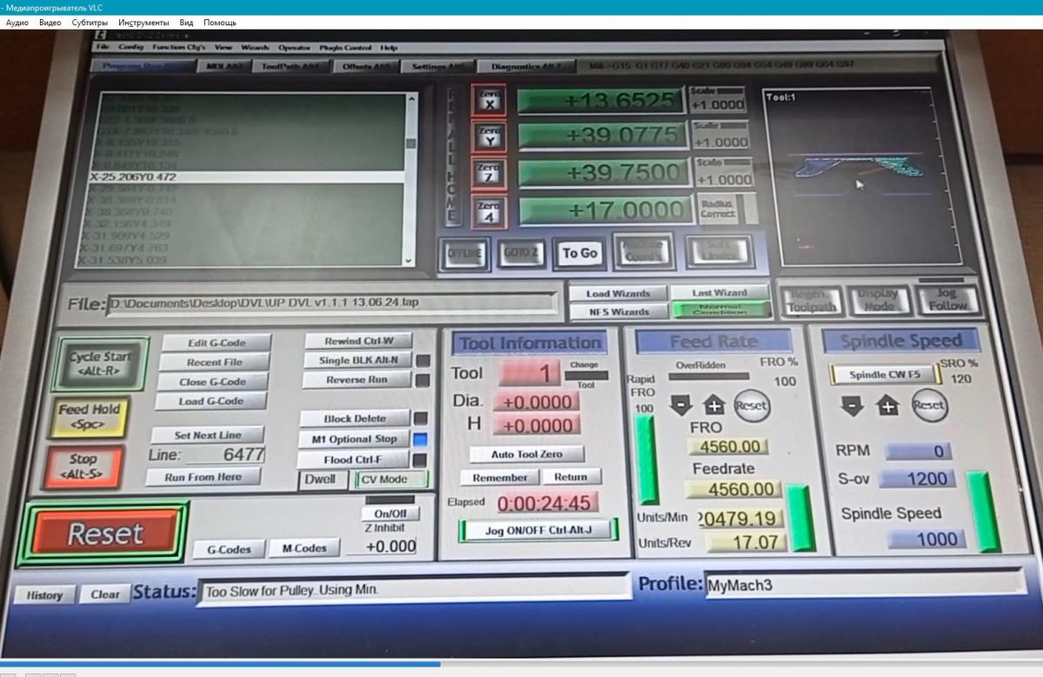Click the Zero Y axis button

point(488,137)
